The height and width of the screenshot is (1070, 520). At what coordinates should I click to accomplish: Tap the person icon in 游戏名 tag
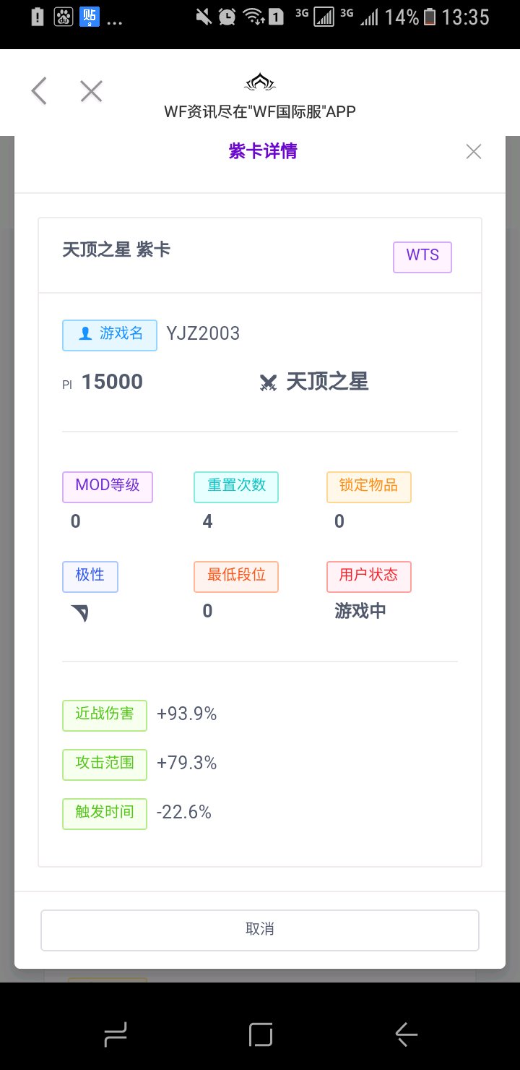point(85,333)
